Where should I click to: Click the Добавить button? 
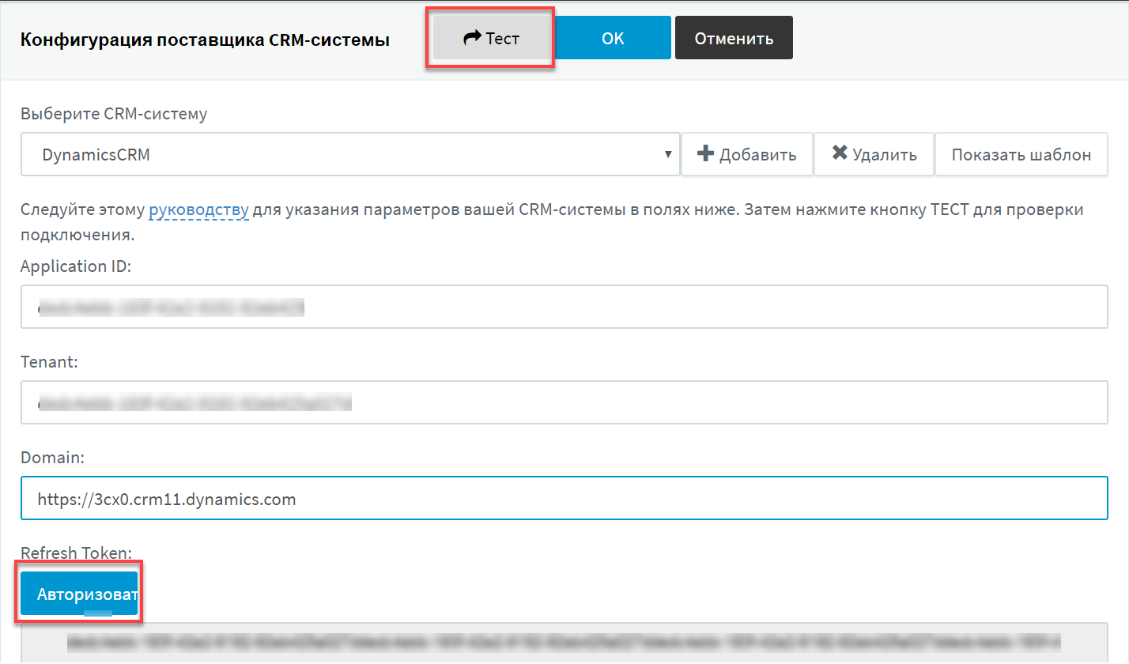pyautogui.click(x=747, y=154)
